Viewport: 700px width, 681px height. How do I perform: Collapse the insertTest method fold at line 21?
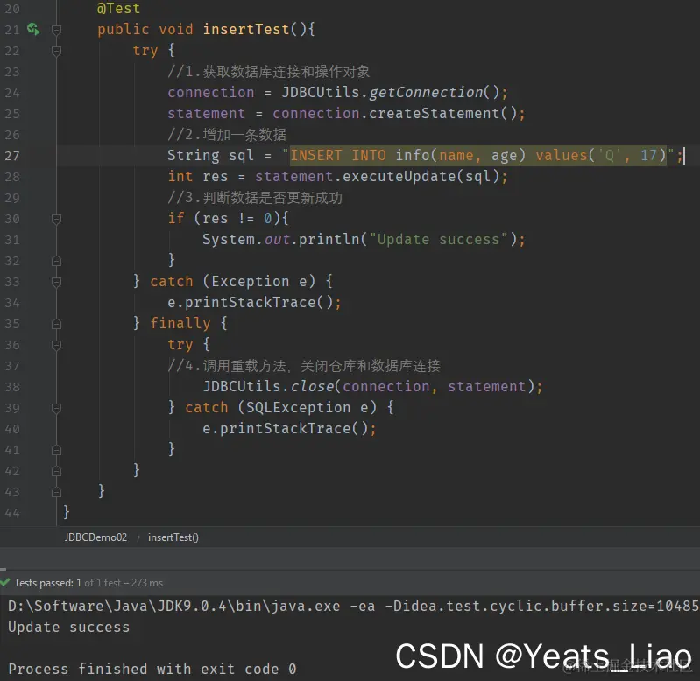click(56, 30)
